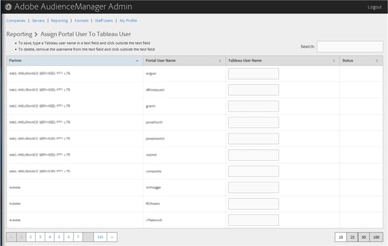388x246 pixels.
Task: Go to page 5 of results
Action: (x=59, y=237)
